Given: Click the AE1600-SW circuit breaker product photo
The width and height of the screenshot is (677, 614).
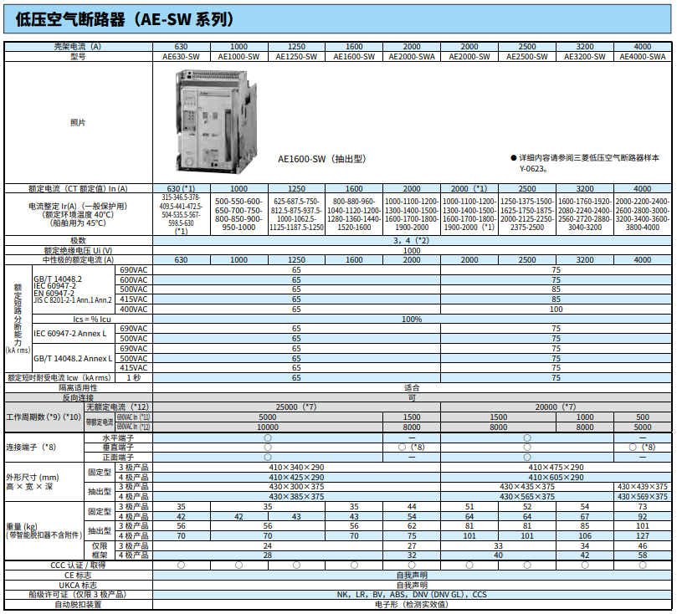Looking at the screenshot, I should [216, 121].
